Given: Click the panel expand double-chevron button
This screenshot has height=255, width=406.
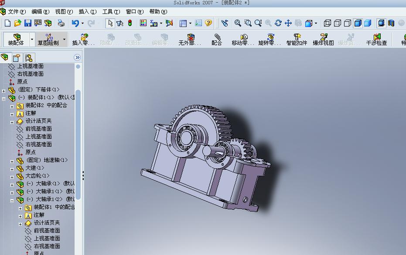Looking at the screenshot, I should click(77, 57).
